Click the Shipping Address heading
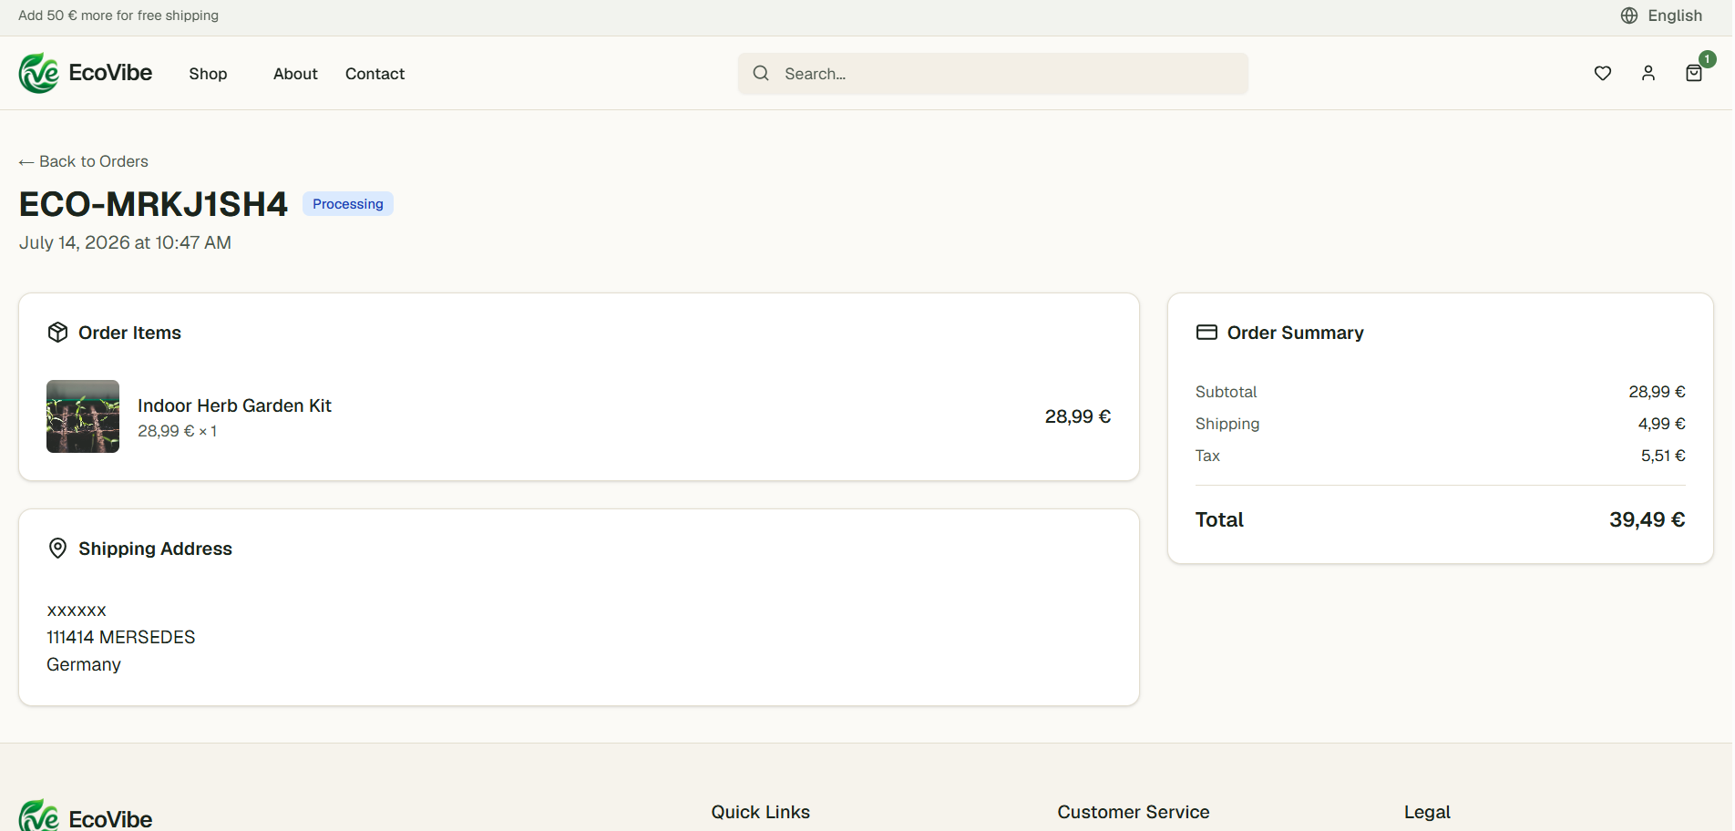 [x=155, y=549]
